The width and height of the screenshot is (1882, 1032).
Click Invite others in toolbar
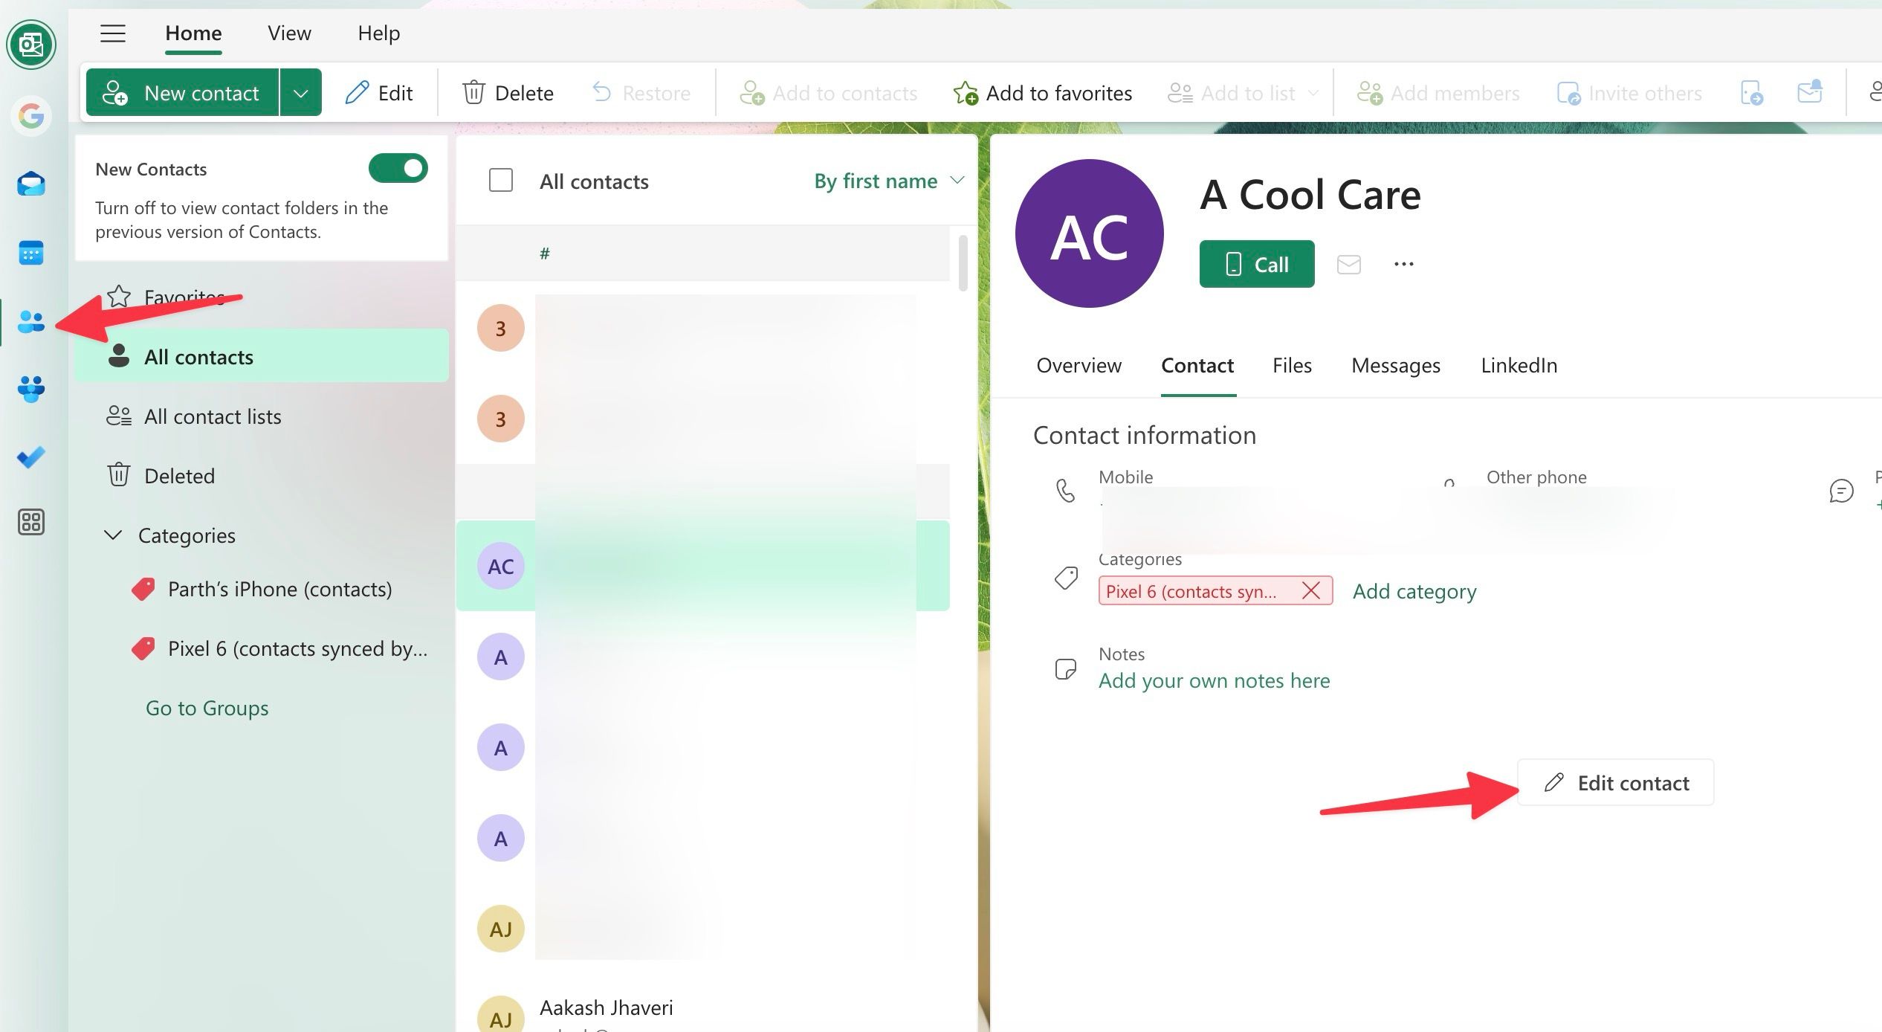pos(1629,93)
